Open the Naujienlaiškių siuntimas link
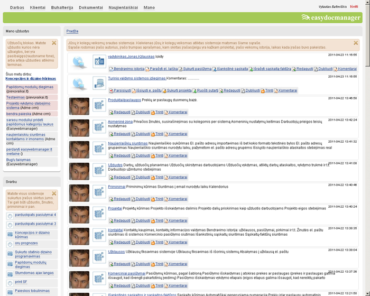The width and height of the screenshot is (370, 296). click(128, 144)
